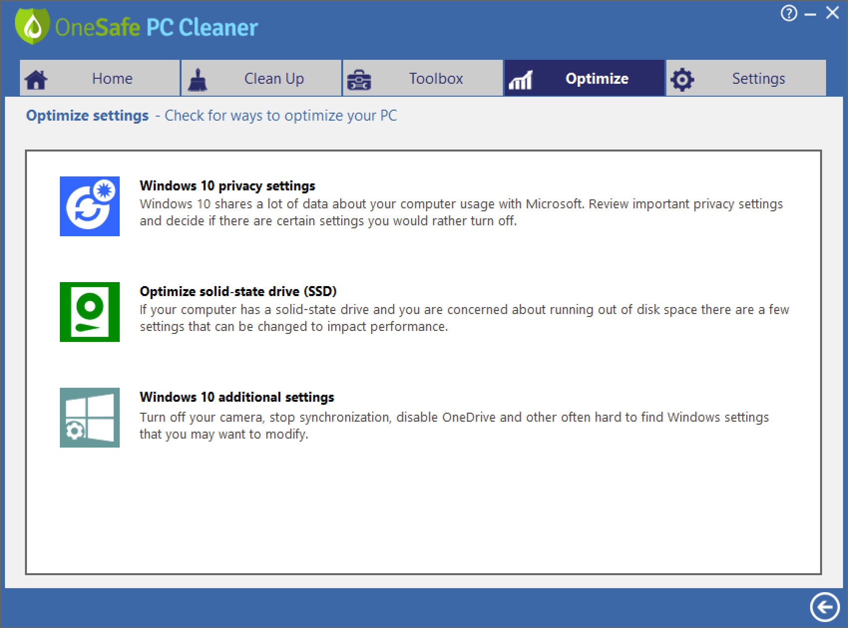Open the Windows 10 privacy settings icon
Image resolution: width=848 pixels, height=628 pixels.
90,206
